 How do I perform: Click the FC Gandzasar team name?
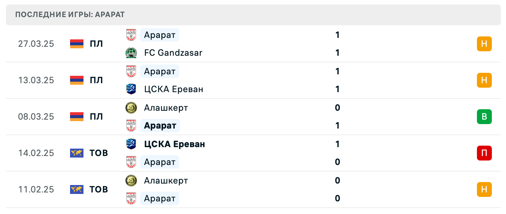click(x=173, y=53)
